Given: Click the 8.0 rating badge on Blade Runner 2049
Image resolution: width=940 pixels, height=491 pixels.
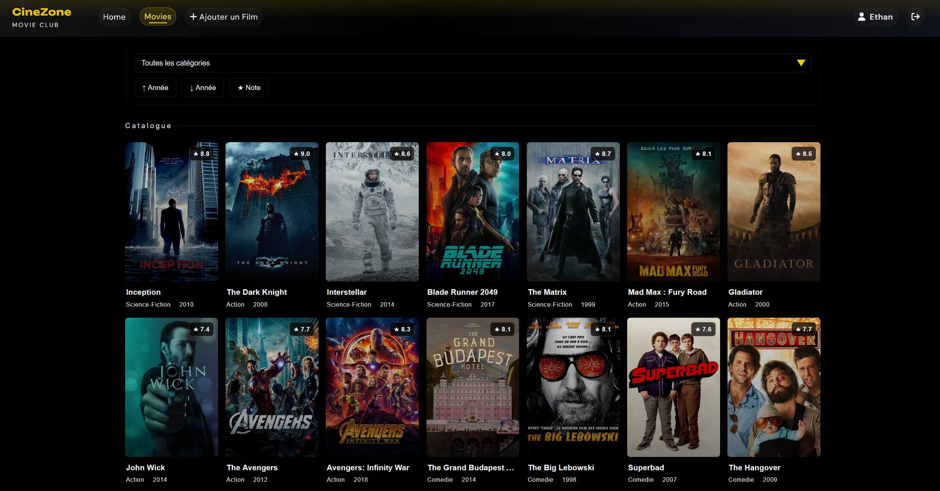Looking at the screenshot, I should pyautogui.click(x=502, y=154).
